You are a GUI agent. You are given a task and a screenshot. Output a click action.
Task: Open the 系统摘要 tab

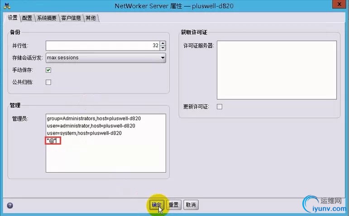coord(47,18)
